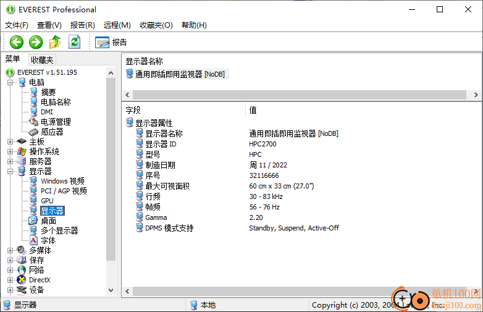Select the highlighted 显示器 subitem
This screenshot has width=483, height=312.
(52, 211)
